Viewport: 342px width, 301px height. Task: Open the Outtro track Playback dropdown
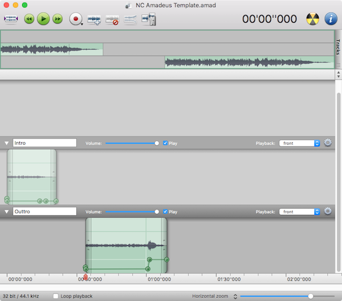click(299, 212)
